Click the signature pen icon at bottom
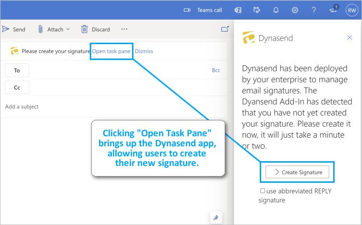The width and height of the screenshot is (362, 225). pyautogui.click(x=216, y=217)
